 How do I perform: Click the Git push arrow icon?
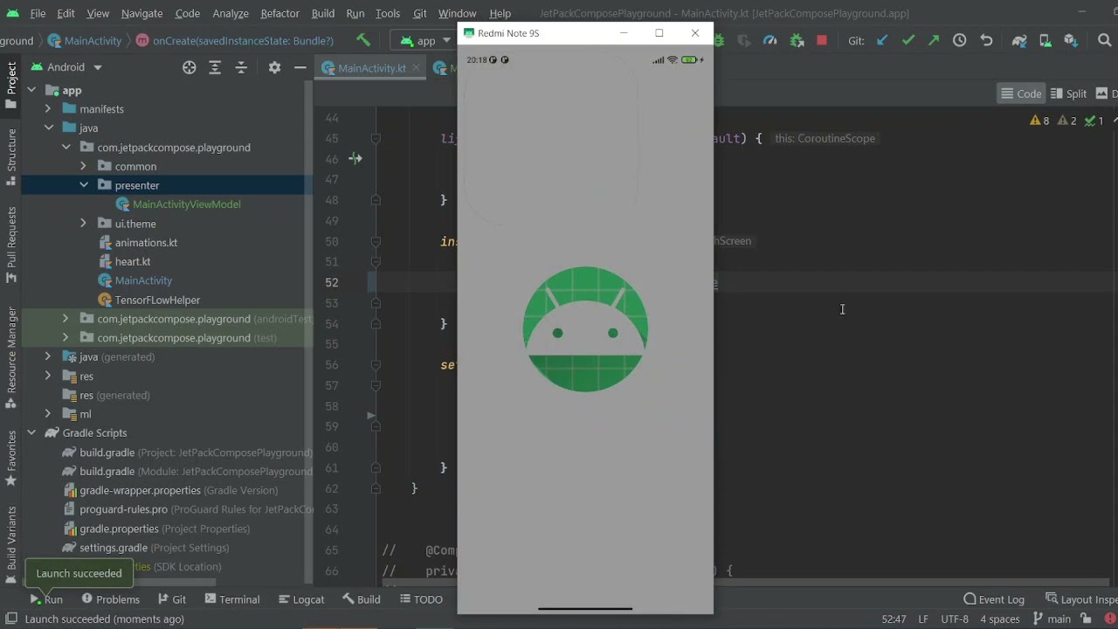coord(934,40)
